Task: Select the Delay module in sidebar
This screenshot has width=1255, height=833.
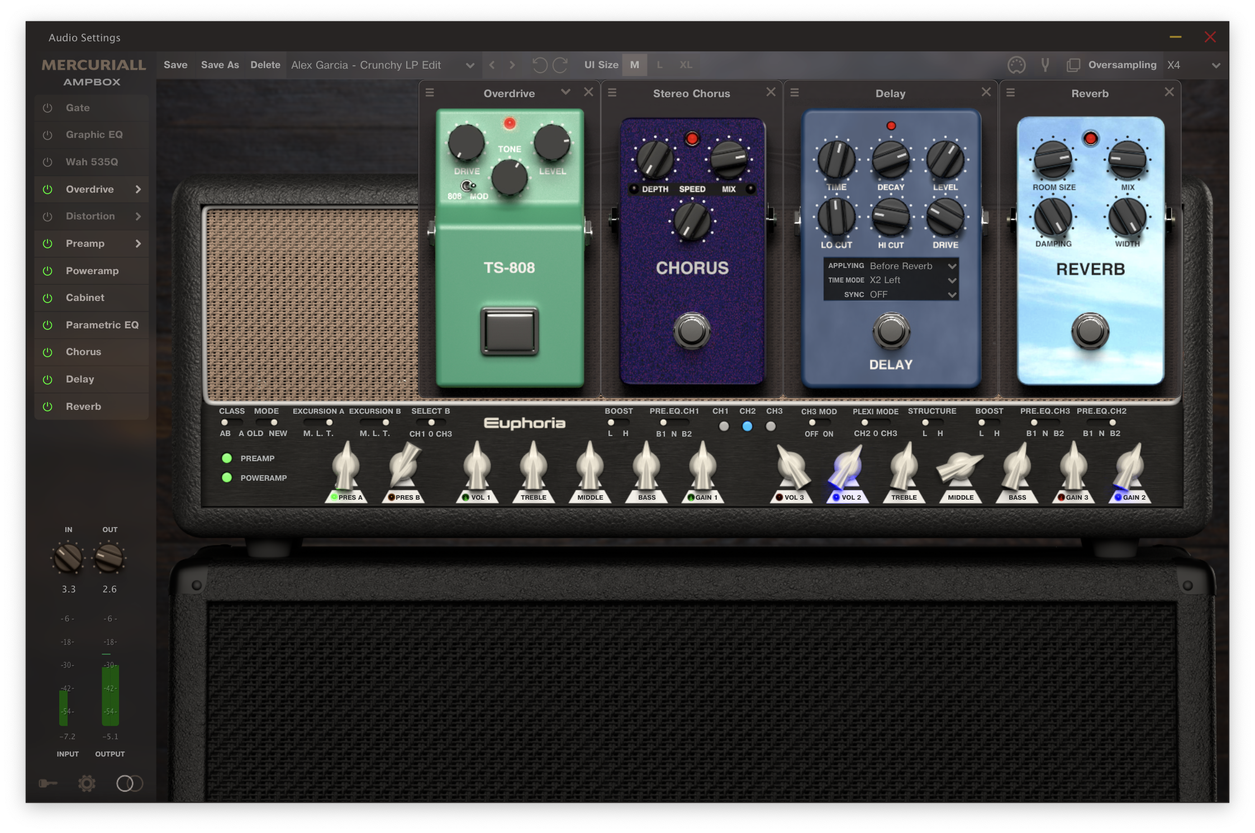Action: [92, 379]
